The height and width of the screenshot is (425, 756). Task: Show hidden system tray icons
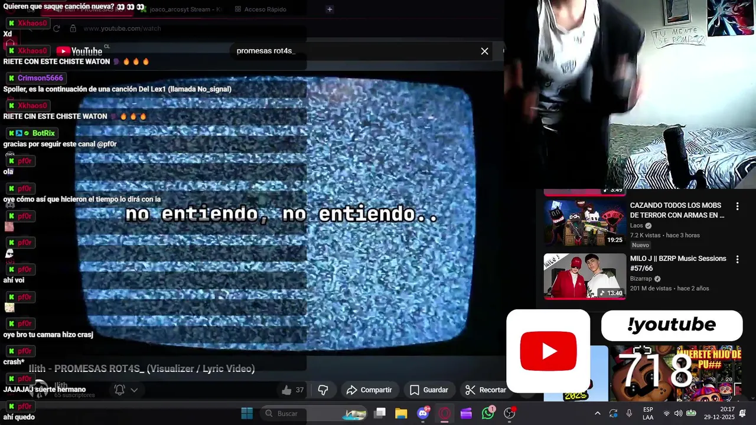click(597, 413)
